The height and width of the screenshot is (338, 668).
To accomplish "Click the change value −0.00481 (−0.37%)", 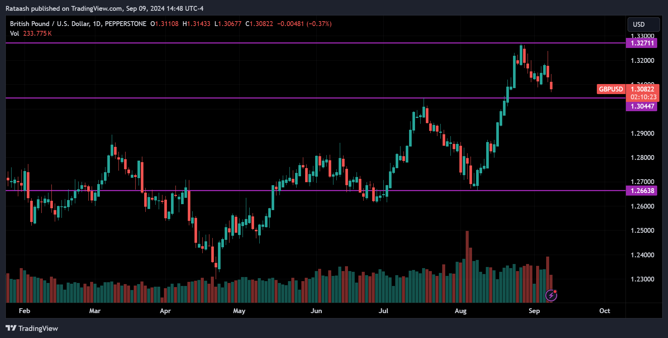I will pos(304,24).
